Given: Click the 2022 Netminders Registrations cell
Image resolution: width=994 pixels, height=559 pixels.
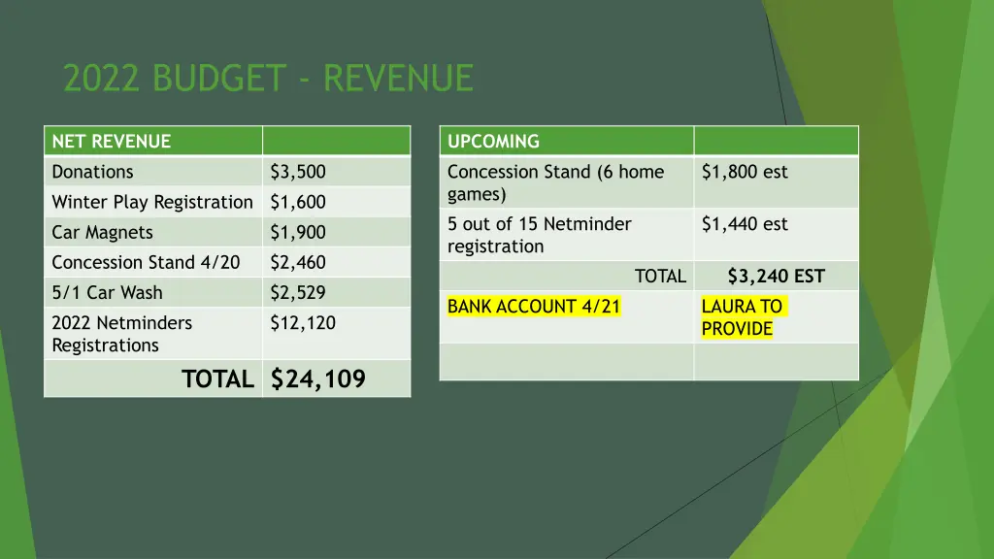Looking at the screenshot, I should pos(122,334).
